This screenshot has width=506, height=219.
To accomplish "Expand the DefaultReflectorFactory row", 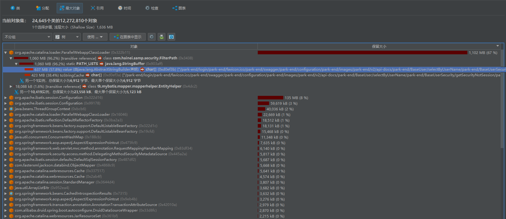I will [x=6, y=120].
